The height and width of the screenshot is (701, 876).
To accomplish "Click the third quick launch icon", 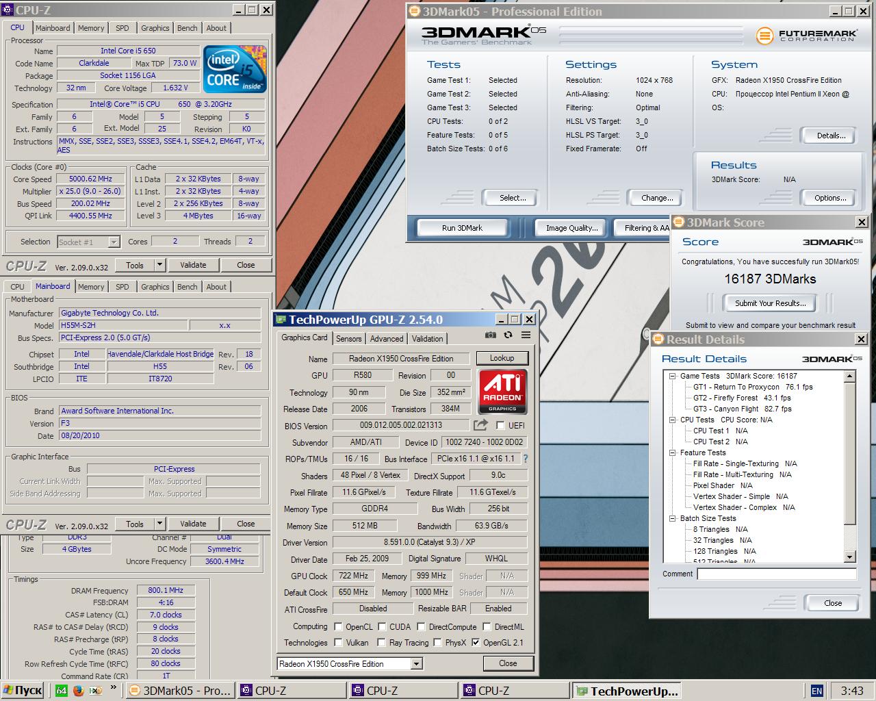I will coord(94,690).
